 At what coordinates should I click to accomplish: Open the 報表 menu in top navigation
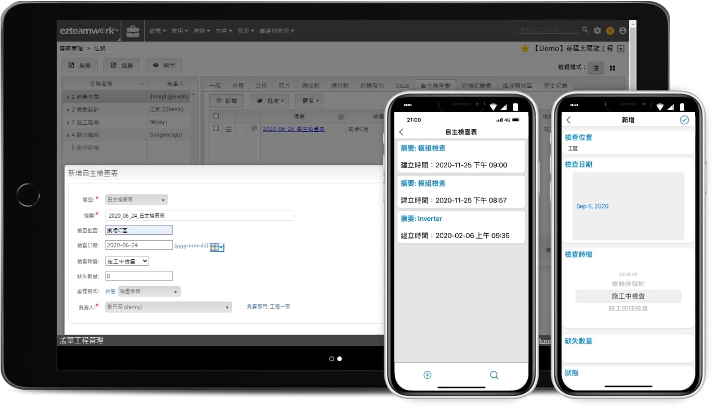click(246, 31)
